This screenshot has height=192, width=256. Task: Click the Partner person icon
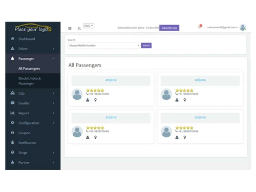[x=12, y=162]
